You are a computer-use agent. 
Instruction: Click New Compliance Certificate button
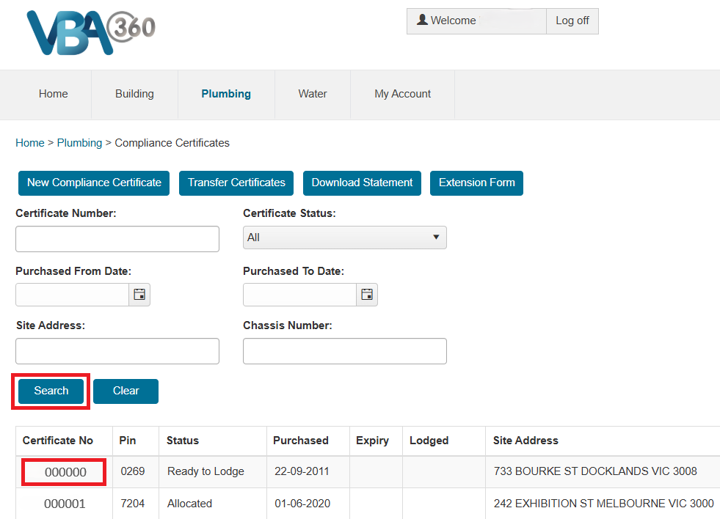(94, 183)
